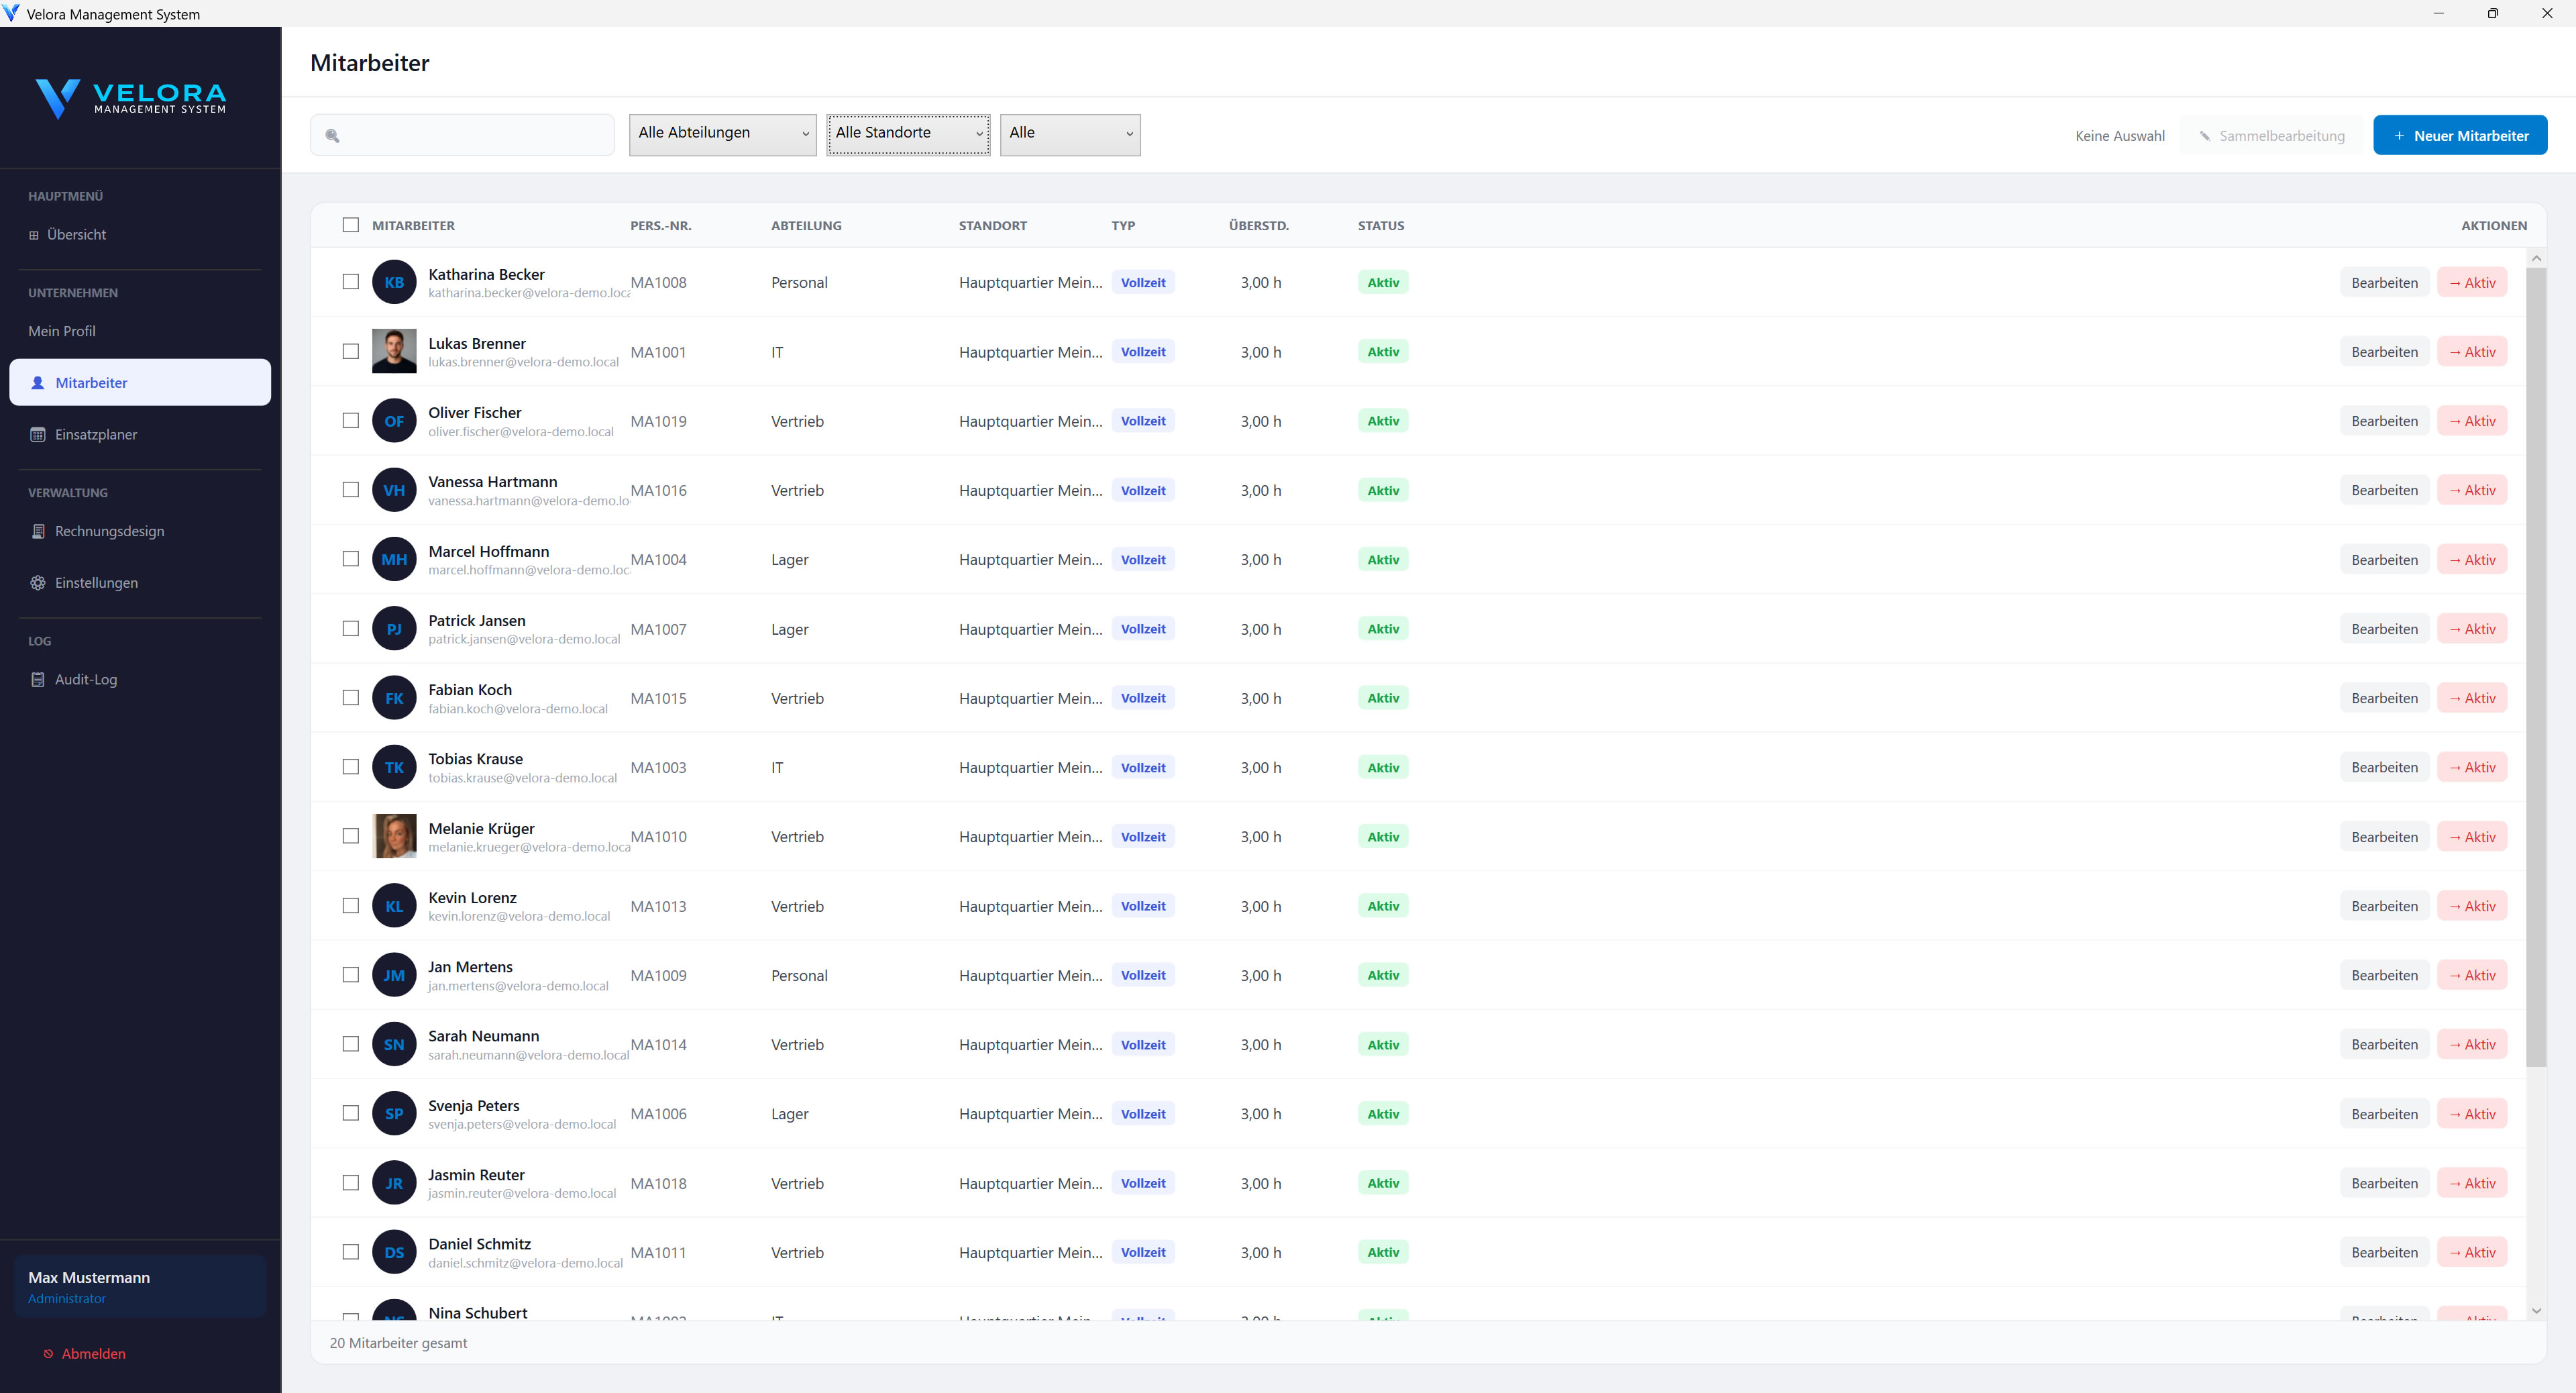
Task: Click the Übersicht grid icon in sidebar
Action: (34, 235)
